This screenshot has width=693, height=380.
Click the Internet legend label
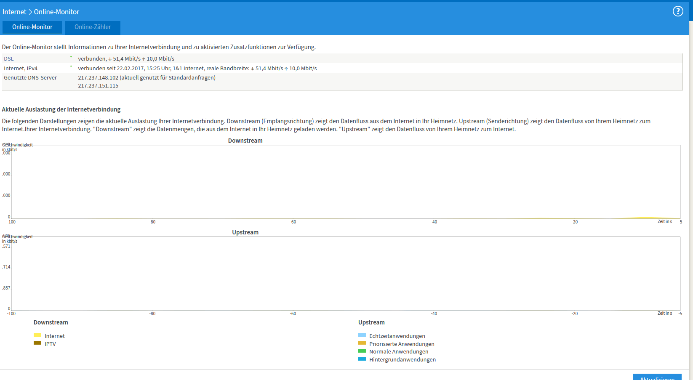(55, 336)
